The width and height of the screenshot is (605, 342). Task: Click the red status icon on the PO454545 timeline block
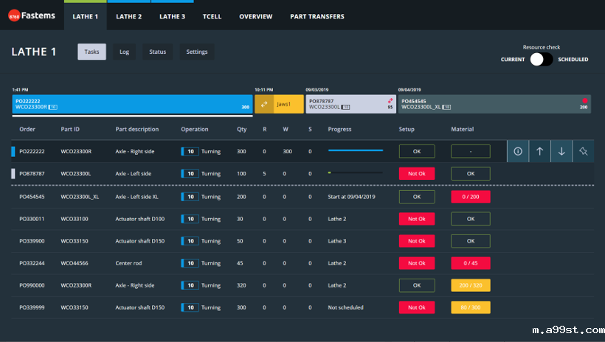585,100
